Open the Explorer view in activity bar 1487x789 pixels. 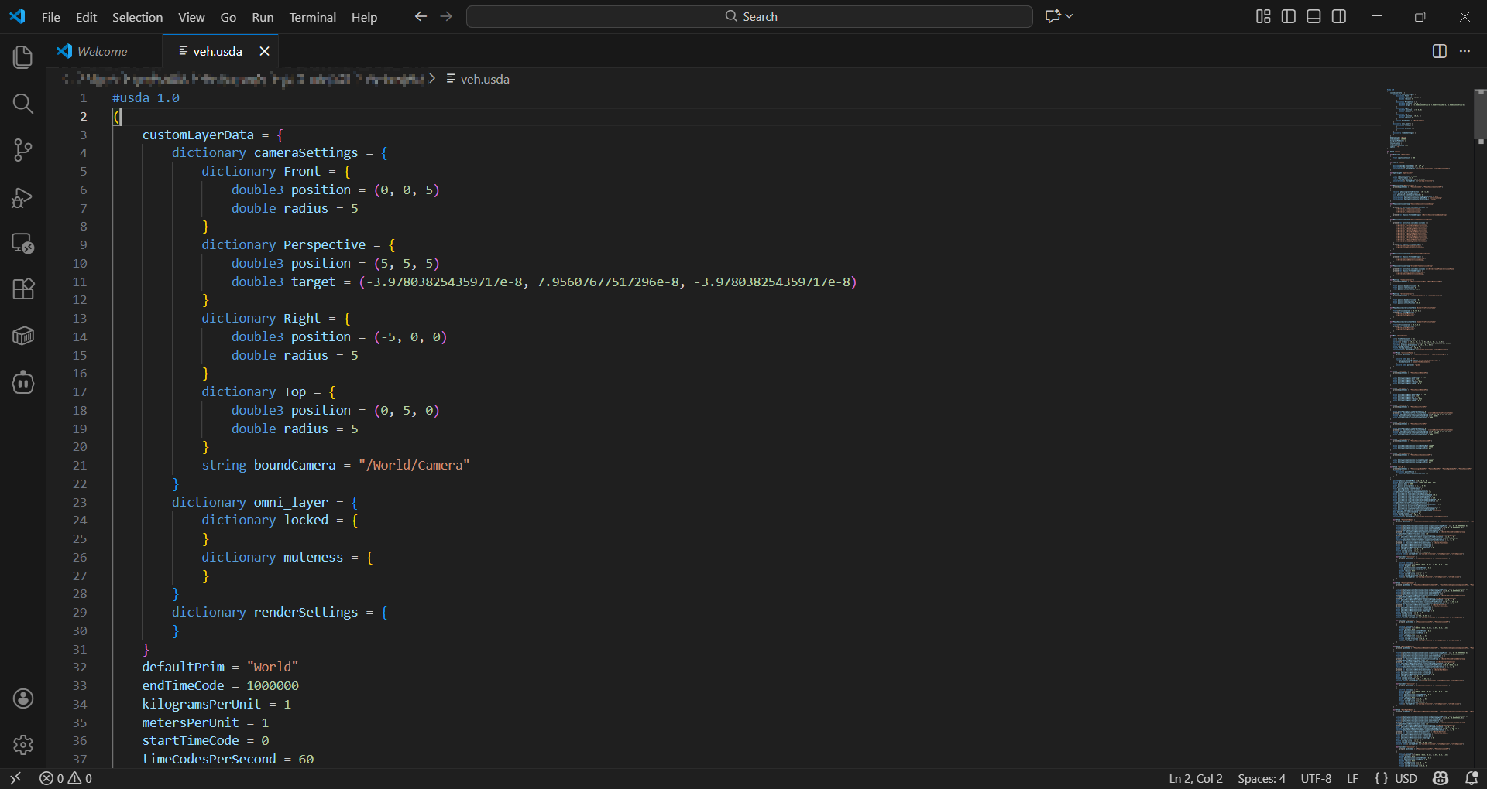click(23, 57)
